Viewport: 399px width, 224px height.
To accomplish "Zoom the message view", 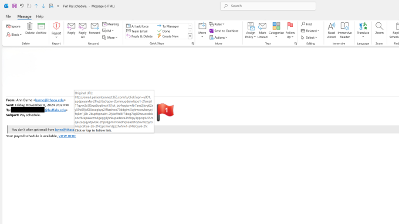I will 379,29.
